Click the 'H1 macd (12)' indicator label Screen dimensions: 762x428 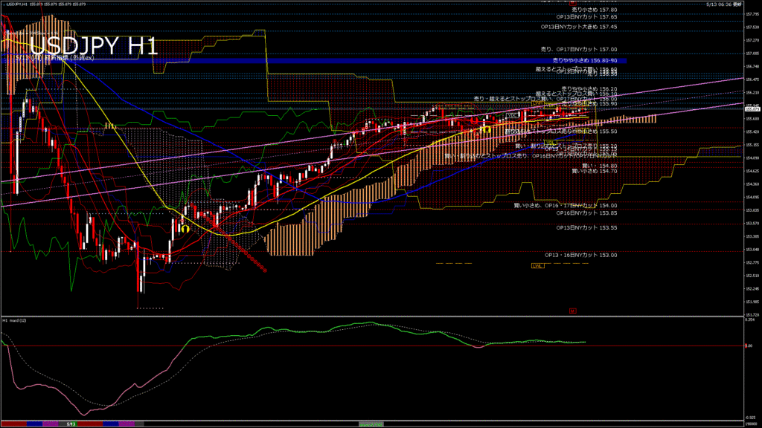tap(15, 321)
